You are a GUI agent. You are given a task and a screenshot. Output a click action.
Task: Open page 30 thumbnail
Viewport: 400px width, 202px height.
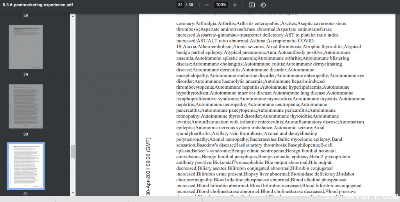[x=26, y=106]
